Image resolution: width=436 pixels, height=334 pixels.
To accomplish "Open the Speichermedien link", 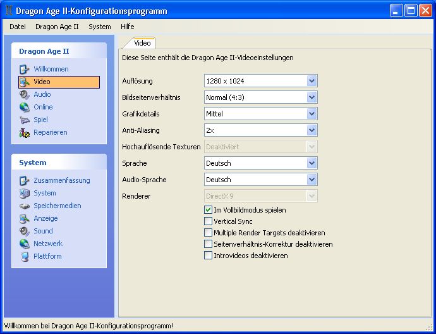I will click(x=58, y=206).
